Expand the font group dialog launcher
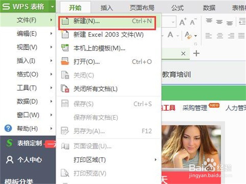Image resolution: width=246 pixels, height=184 pixels. coord(196,44)
